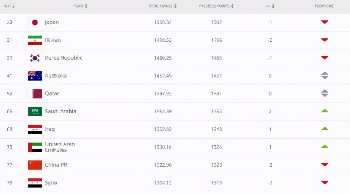Click the Japan flag icon
Viewport: 350px width, 194px height.
(35, 22)
